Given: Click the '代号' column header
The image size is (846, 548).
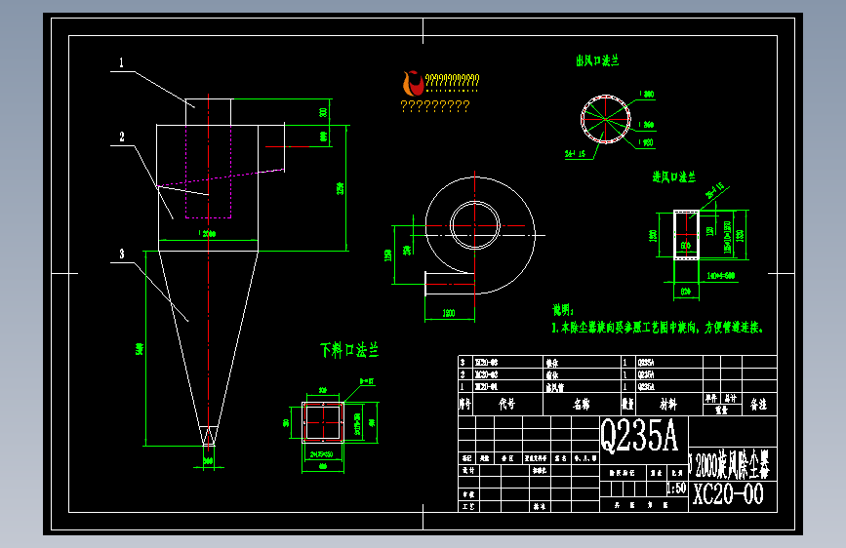Looking at the screenshot, I should pyautogui.click(x=506, y=404).
